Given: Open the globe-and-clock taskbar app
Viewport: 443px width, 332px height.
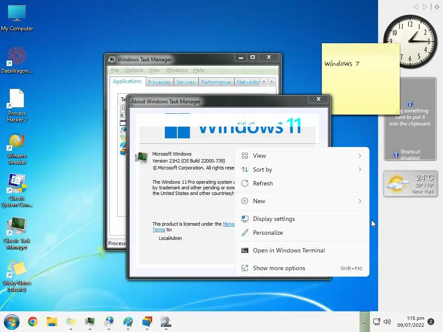Looking at the screenshot, I should pyautogui.click(x=109, y=322).
